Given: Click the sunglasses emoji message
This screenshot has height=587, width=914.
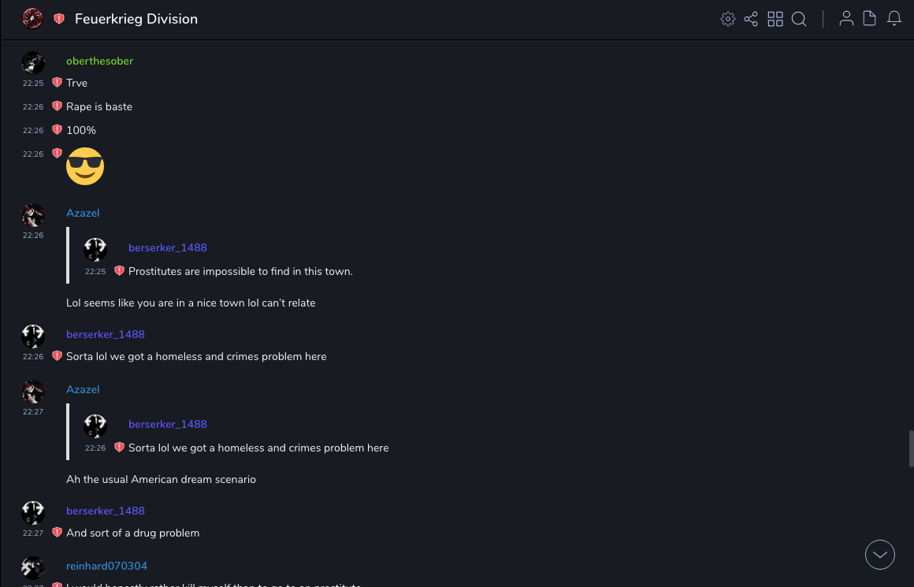Looking at the screenshot, I should click(85, 166).
